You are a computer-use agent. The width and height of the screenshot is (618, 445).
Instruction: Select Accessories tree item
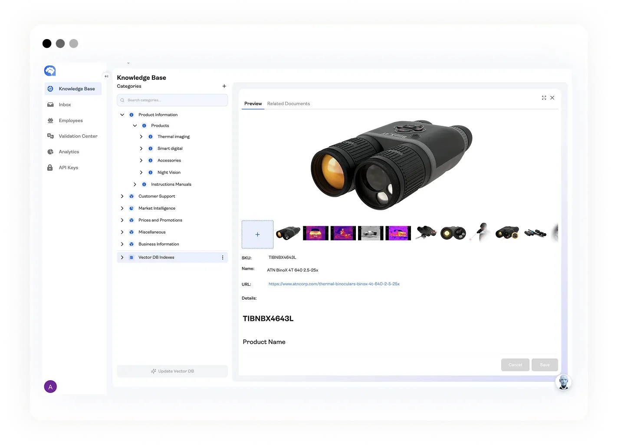pos(169,160)
